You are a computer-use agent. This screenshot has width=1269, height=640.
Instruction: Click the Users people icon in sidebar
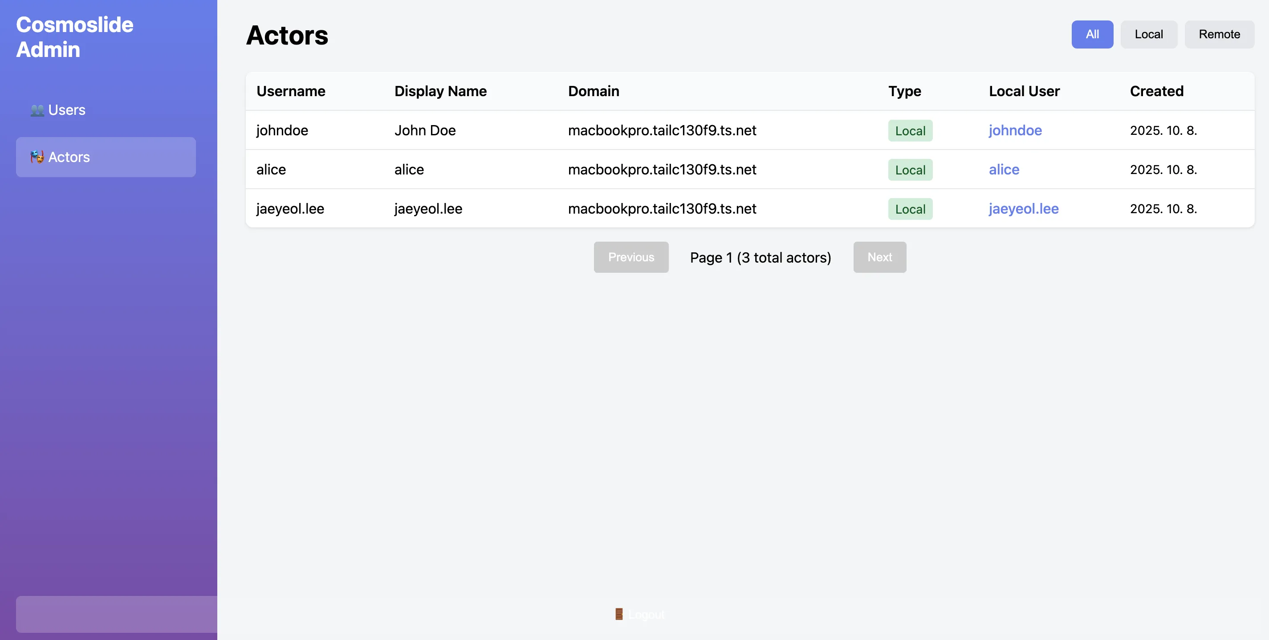point(37,110)
